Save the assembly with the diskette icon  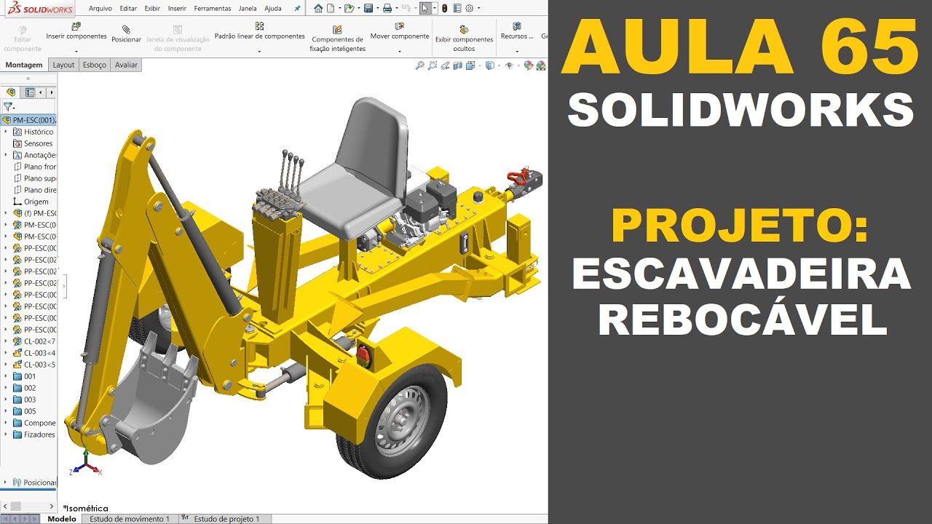tap(368, 9)
